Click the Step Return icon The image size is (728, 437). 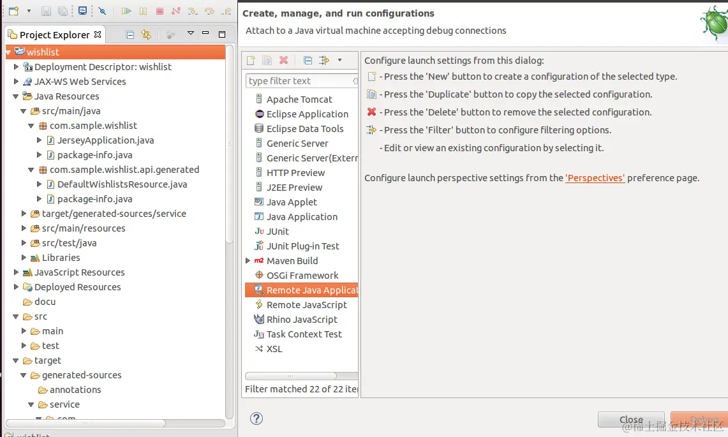click(227, 11)
